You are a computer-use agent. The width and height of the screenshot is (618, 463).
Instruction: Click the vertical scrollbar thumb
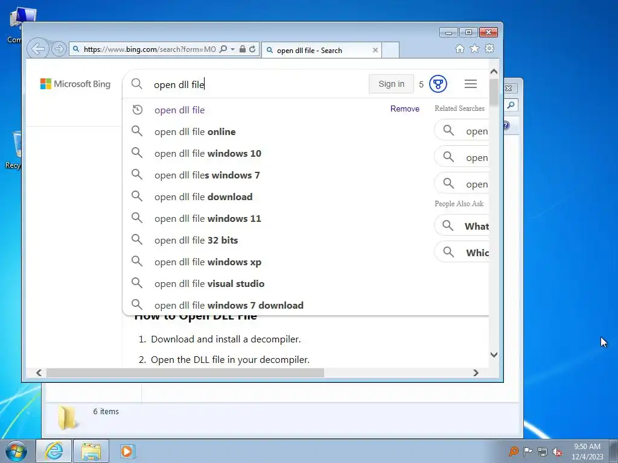494,93
